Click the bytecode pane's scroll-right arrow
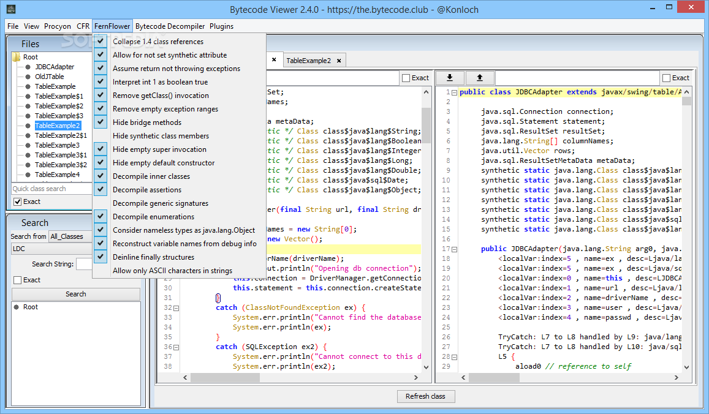This screenshot has width=709, height=414. click(x=677, y=377)
